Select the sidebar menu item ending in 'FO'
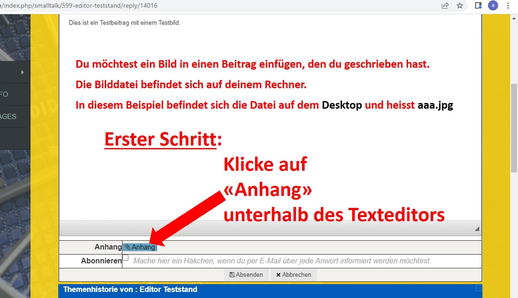 click(4, 94)
